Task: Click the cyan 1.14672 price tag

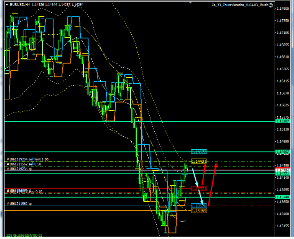Action: click(x=199, y=151)
